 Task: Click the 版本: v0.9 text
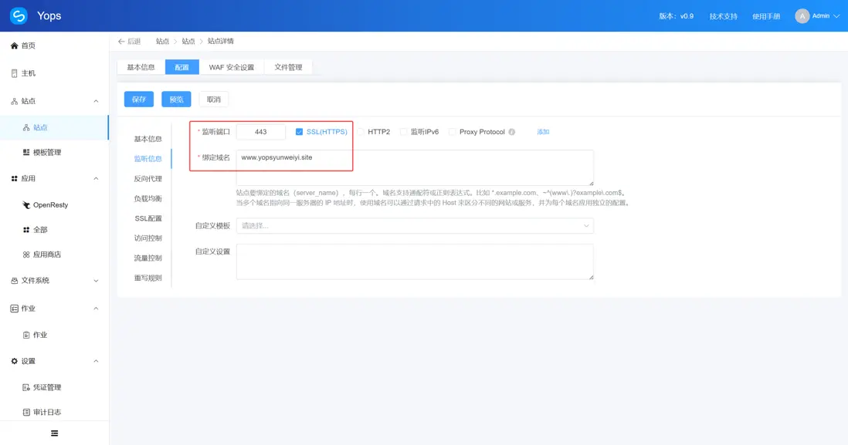(676, 17)
